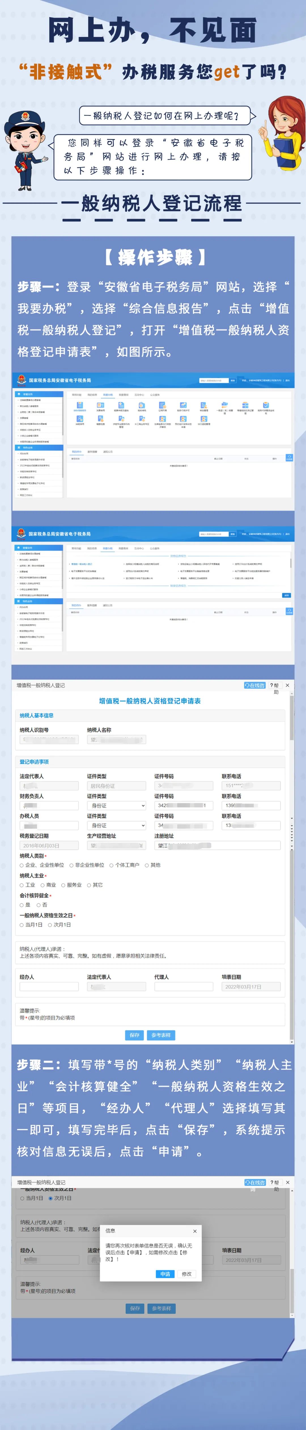Screen dimensions: 306x1430
Task: Click the application form's vertical scrollbar
Action: point(292,866)
